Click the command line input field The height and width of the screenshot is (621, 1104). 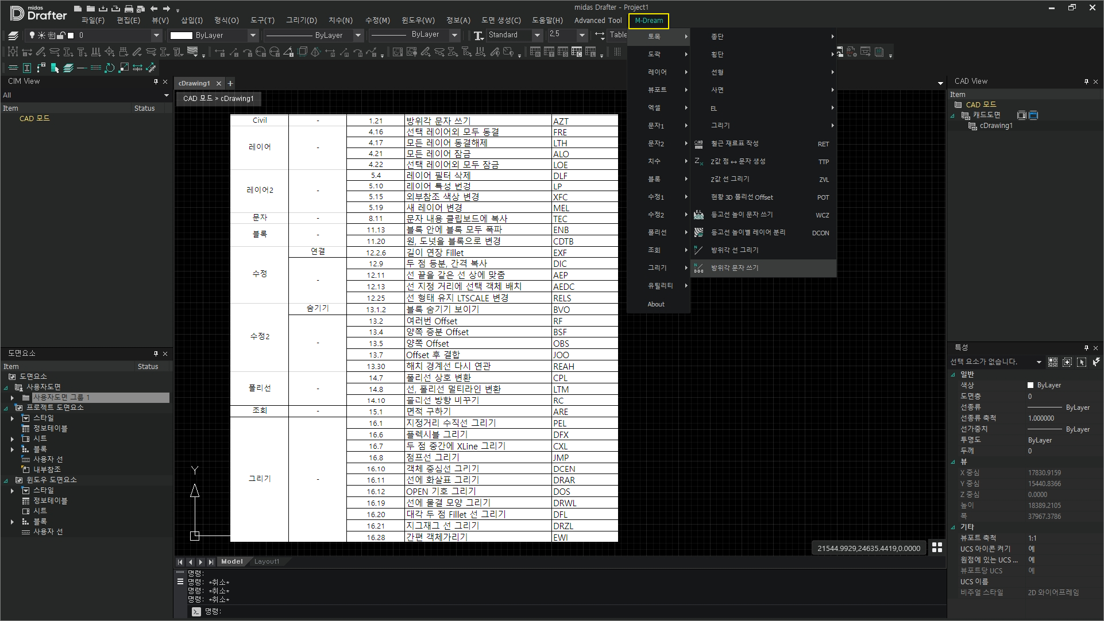574,612
